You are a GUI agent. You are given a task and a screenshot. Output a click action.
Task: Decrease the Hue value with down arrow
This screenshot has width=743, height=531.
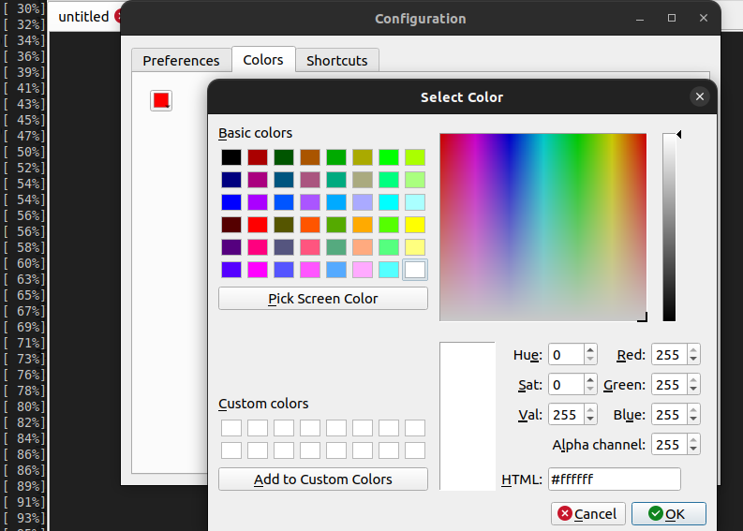pos(590,359)
